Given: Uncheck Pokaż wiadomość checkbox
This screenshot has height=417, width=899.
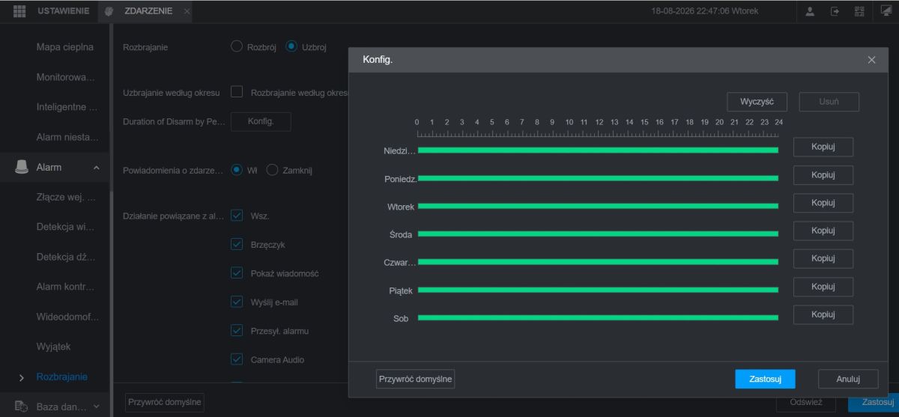Looking at the screenshot, I should coord(237,273).
